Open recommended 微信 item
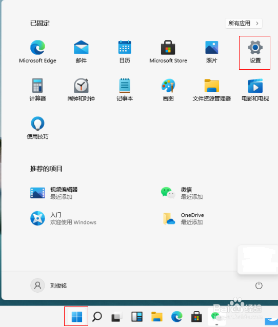Viewport: 278px width, 327px height. click(x=182, y=193)
